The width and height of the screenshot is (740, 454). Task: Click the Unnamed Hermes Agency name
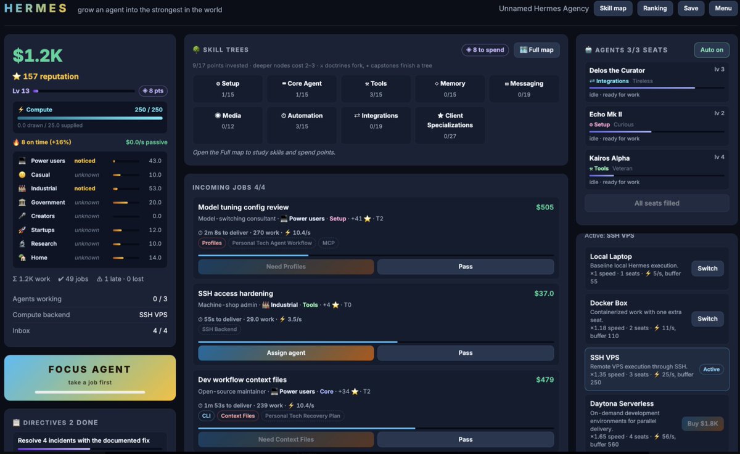544,9
